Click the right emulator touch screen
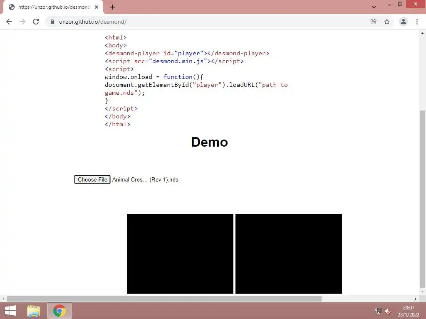The height and width of the screenshot is (319, 426). pos(289,254)
